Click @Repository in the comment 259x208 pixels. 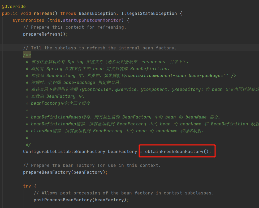pyautogui.click(x=186, y=90)
